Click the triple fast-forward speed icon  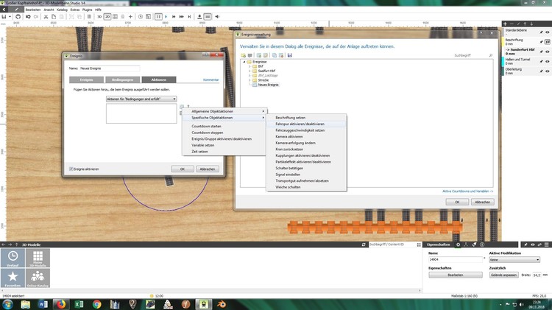pos(181,16)
